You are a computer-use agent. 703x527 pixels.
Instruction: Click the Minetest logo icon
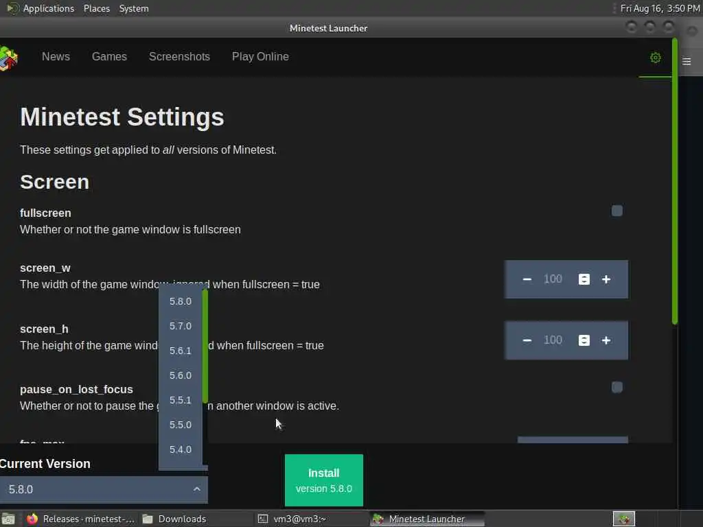click(x=8, y=58)
